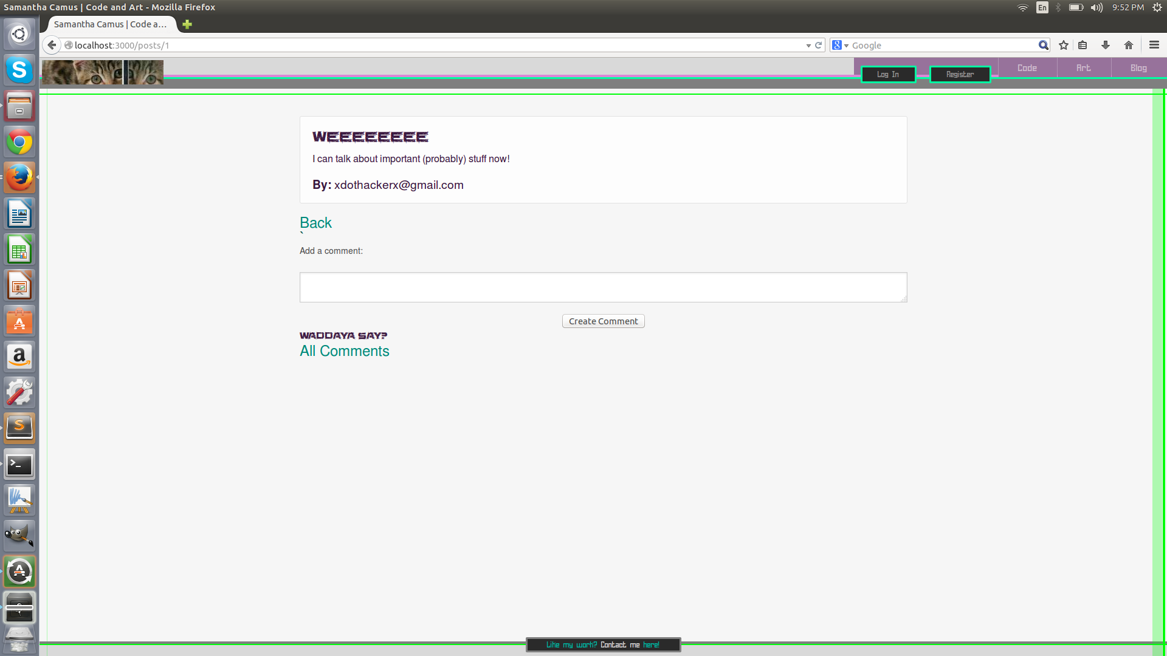Viewport: 1167px width, 656px height.
Task: Open keyboard language En indicator
Action: tap(1042, 7)
